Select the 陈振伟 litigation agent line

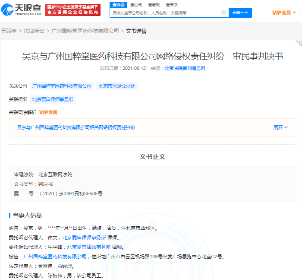(56, 276)
